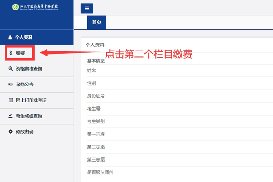Open 考务公告 in the sidebar
The image size is (273, 182).
[36, 85]
